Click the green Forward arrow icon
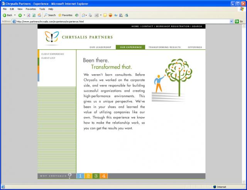The width and height of the screenshot is (247, 190). click(20, 15)
